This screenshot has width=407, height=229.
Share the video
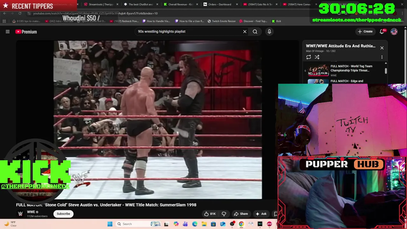[x=241, y=214]
